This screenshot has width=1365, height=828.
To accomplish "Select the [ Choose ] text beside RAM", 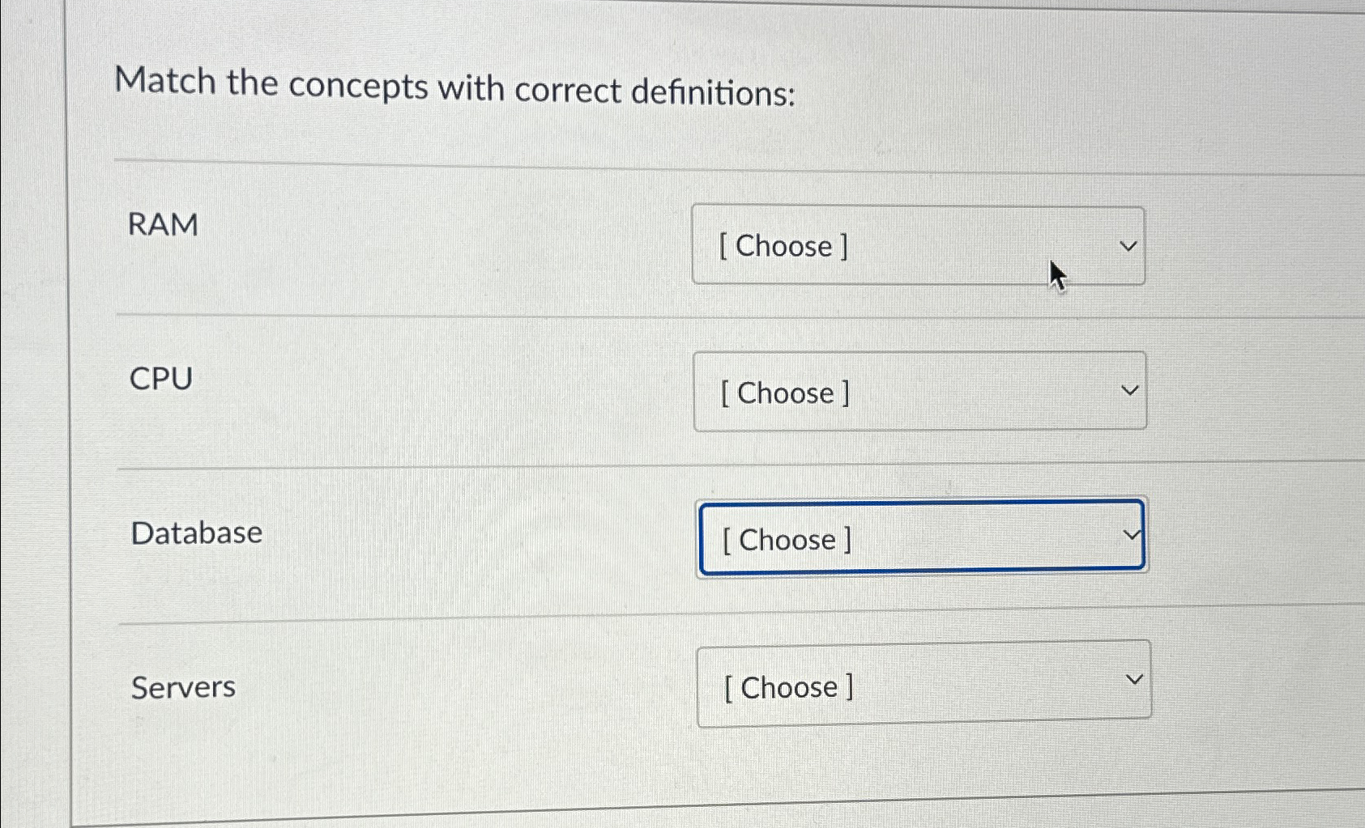I will (x=783, y=246).
